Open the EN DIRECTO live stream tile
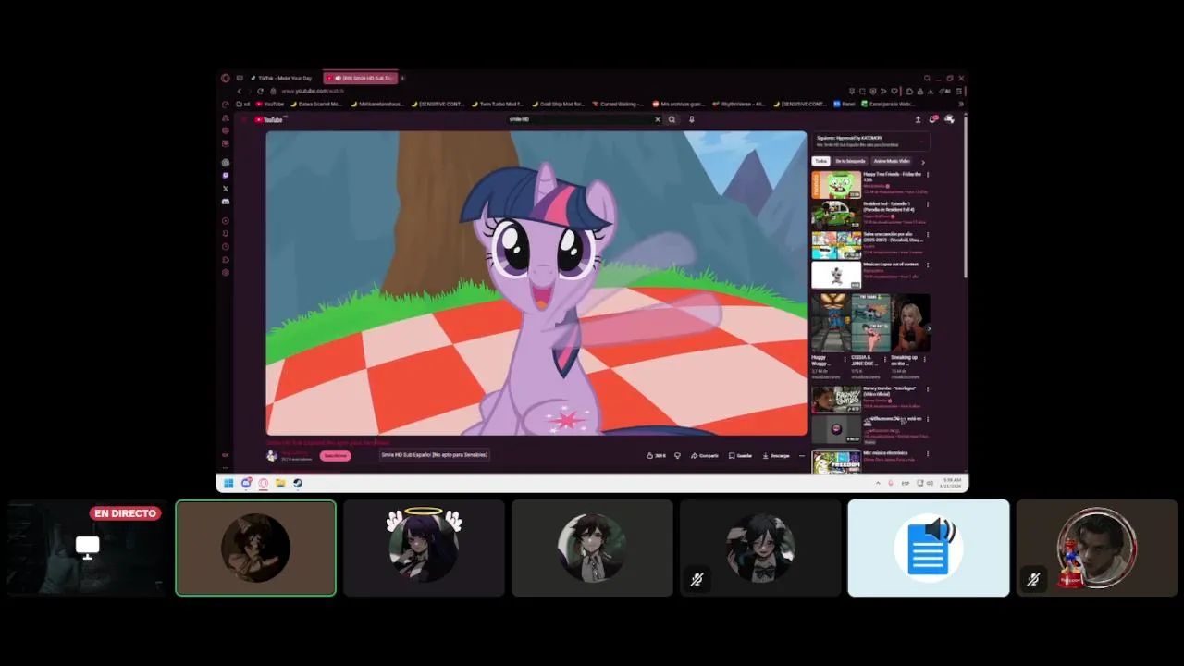Screen dimensions: 1184x666 (86, 548)
